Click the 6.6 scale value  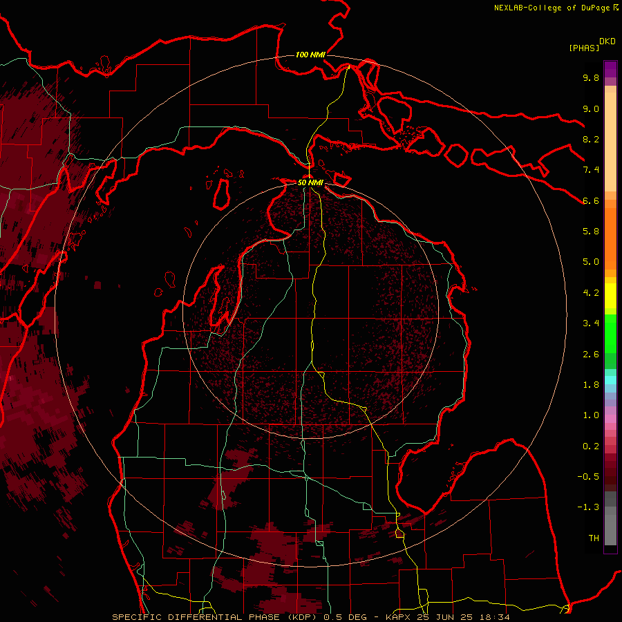click(591, 200)
